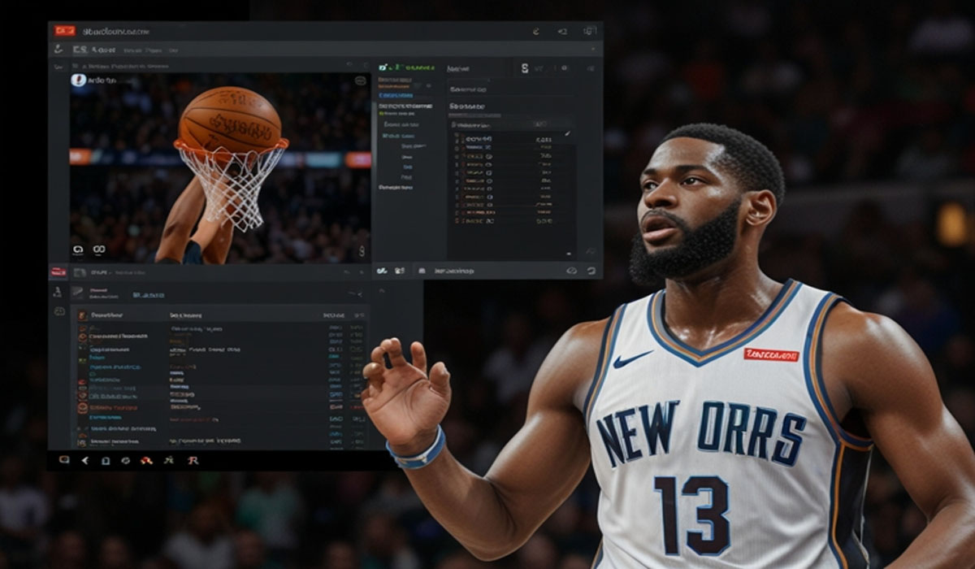Click the red letter R taskbar icon
The height and width of the screenshot is (569, 975).
(x=193, y=460)
